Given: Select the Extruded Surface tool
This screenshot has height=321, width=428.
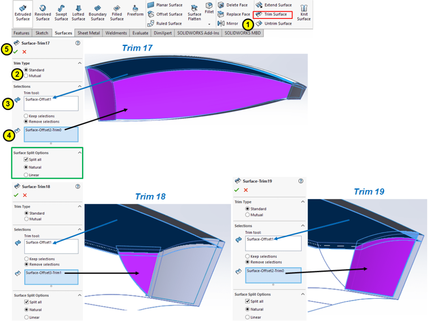Looking at the screenshot, I should coord(23,13).
